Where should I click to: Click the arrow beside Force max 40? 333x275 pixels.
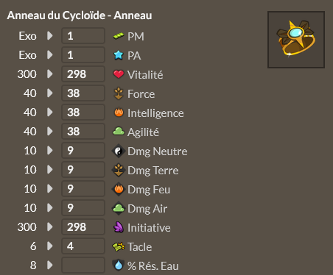(x=50, y=93)
